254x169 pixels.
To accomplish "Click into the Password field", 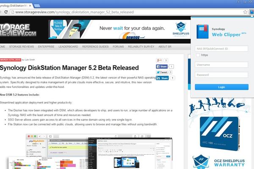I will (221, 75).
